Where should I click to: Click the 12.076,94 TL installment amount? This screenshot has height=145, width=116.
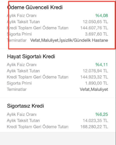pos(95,71)
